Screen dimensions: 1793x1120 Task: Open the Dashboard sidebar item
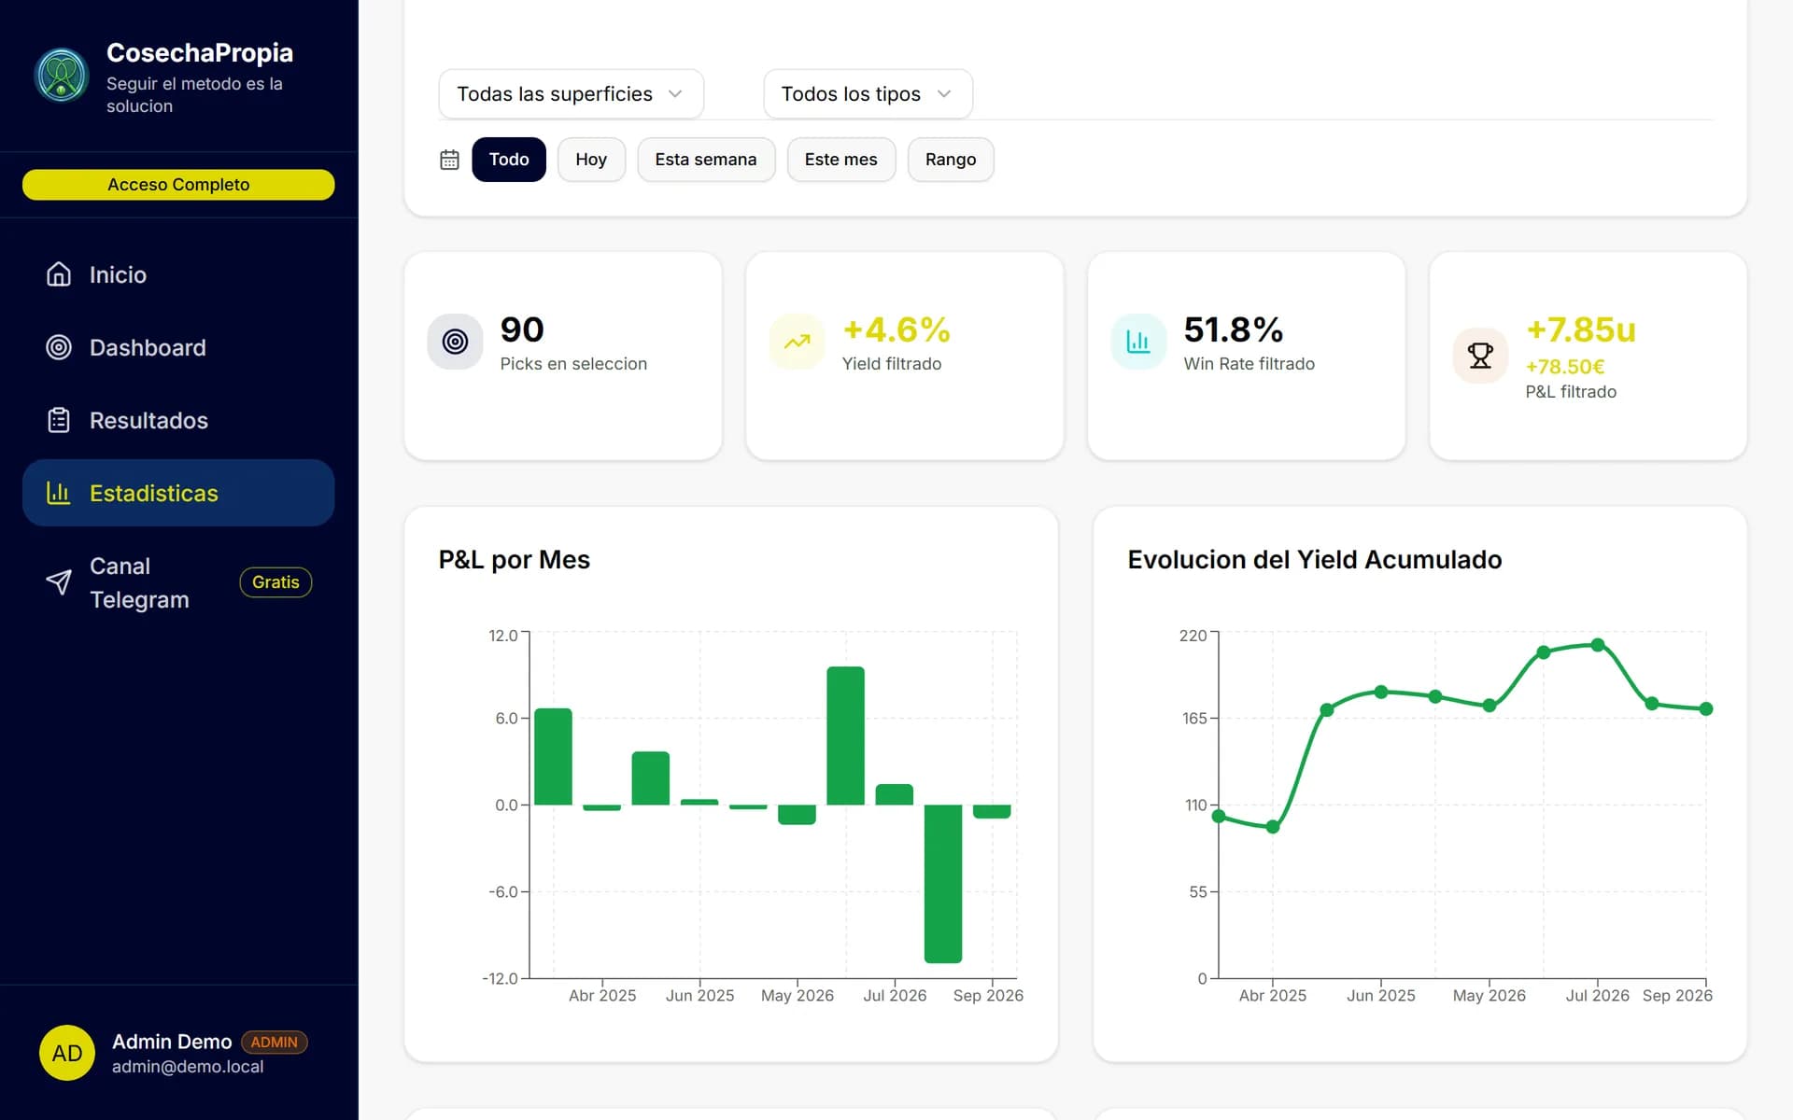click(178, 347)
